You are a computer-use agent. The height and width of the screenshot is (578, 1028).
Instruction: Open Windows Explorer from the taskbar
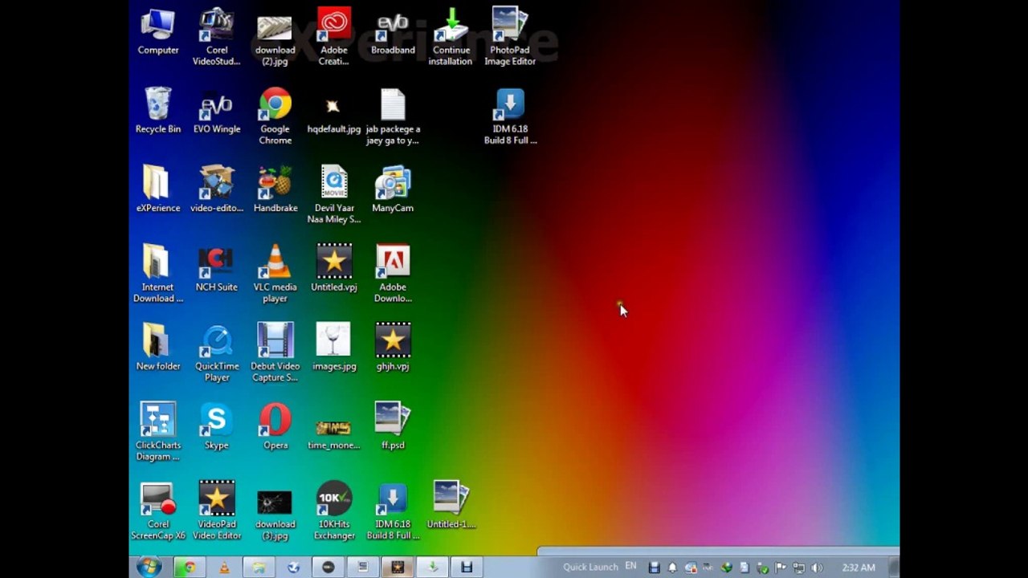[x=259, y=567]
